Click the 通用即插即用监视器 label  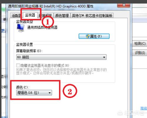[x=42, y=27]
